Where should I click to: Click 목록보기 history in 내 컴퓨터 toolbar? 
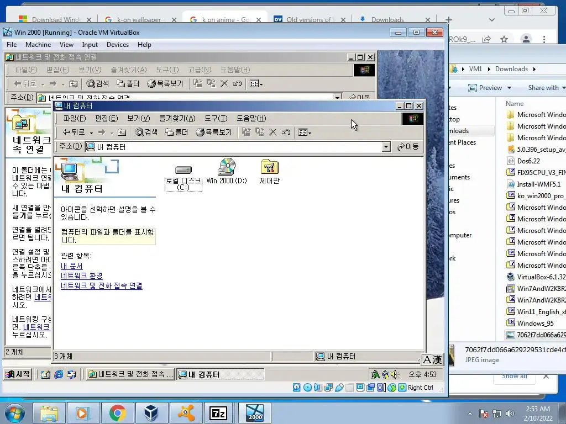[214, 132]
